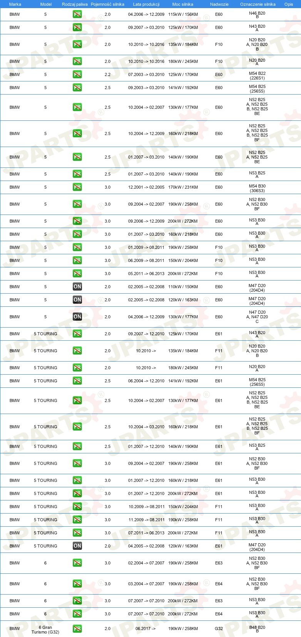Click the ON diesel icon in the 110kW / 150KM row
This screenshot has width=301, height=637.
coord(77,287)
